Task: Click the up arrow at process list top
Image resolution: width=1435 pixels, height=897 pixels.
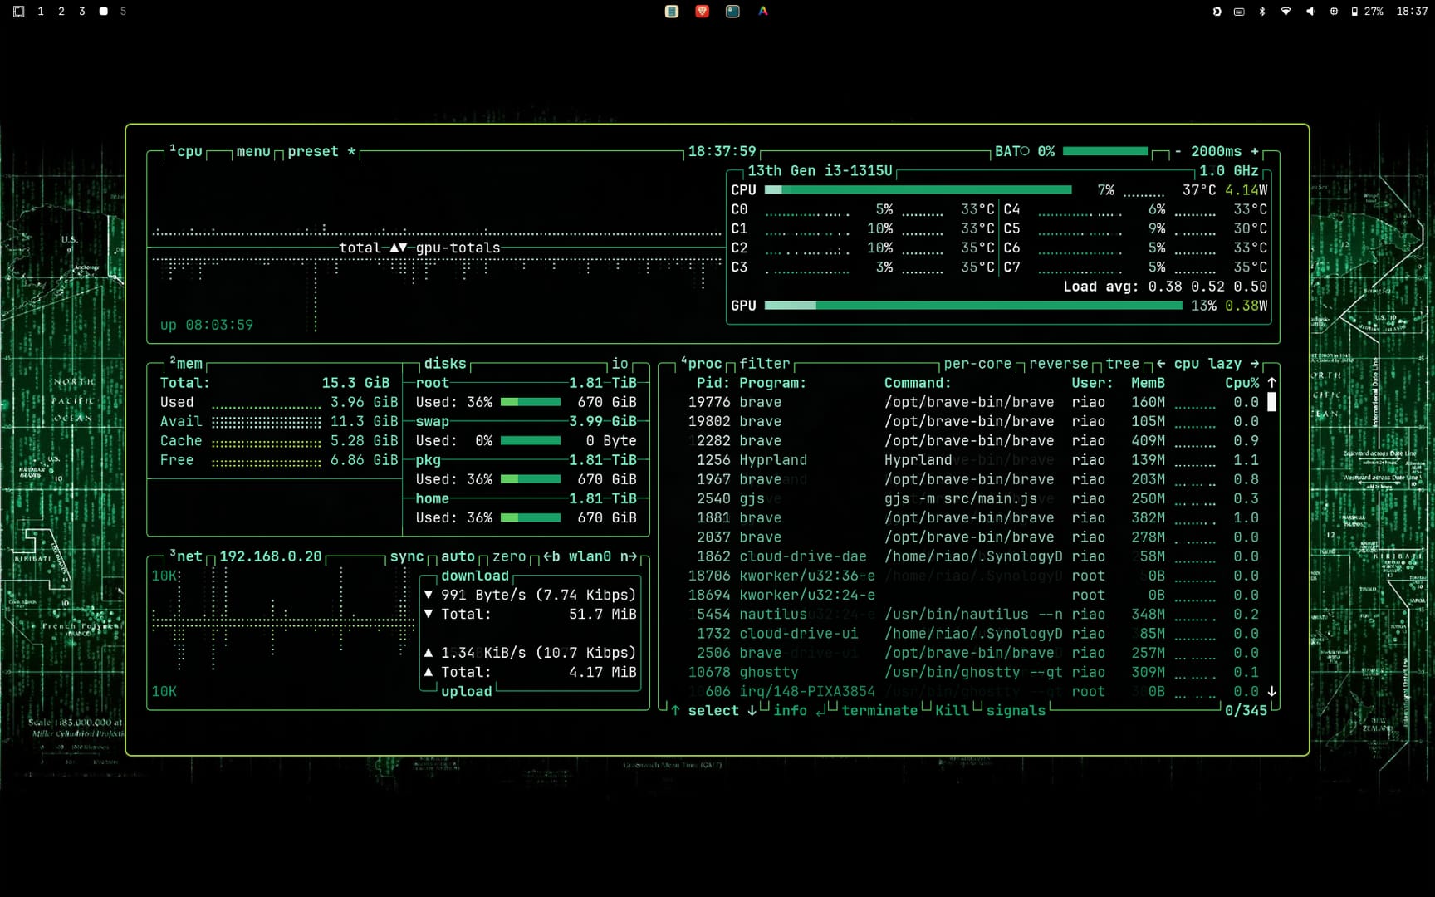Action: pos(1271,383)
